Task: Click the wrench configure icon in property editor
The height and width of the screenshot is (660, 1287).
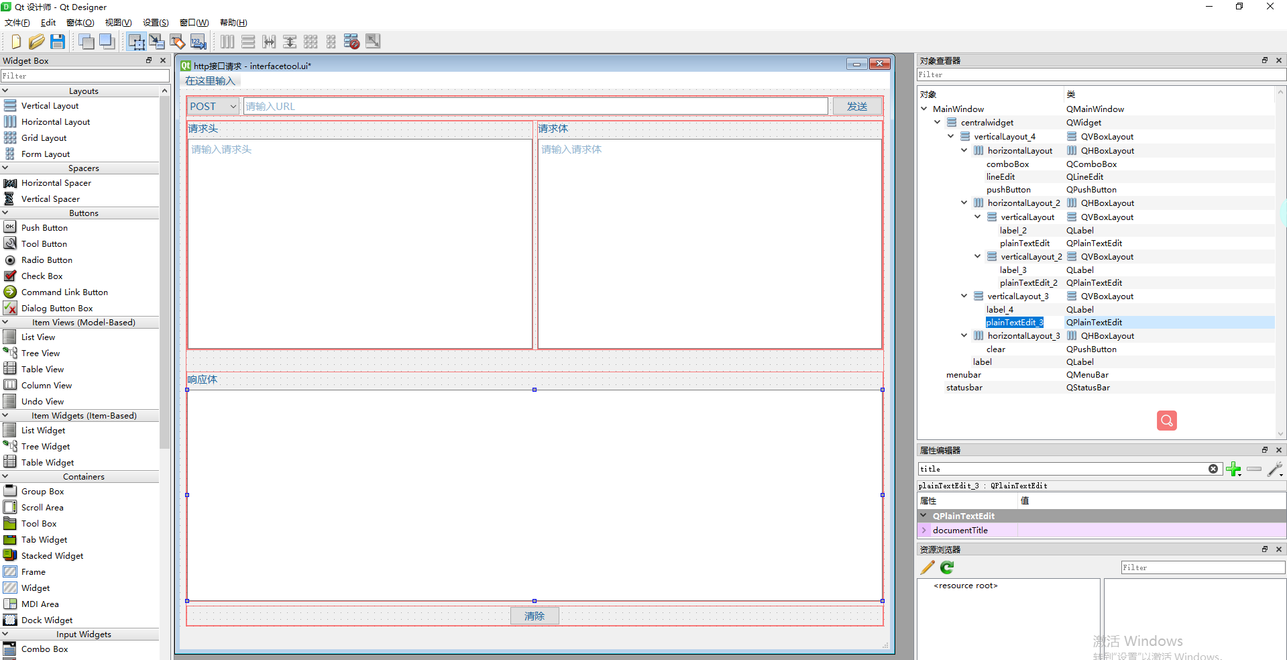Action: coord(1275,469)
